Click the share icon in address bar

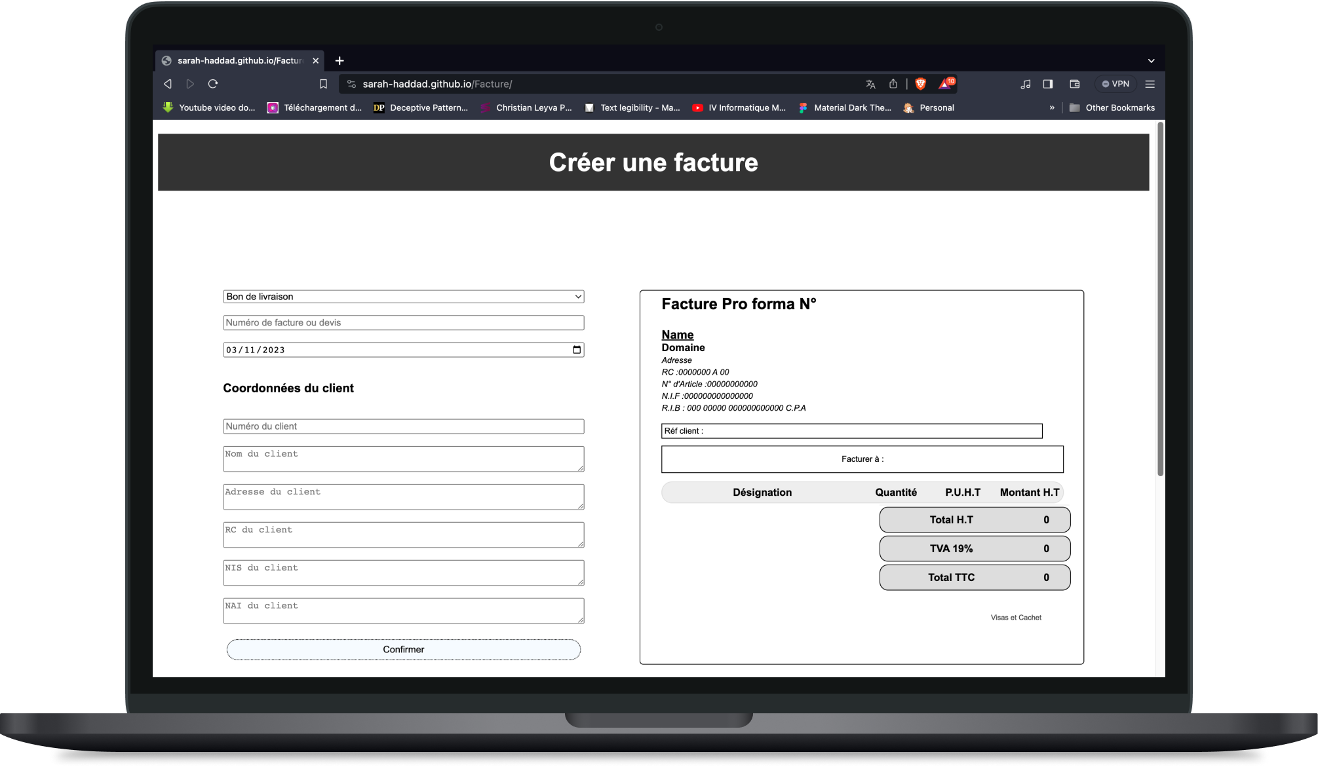893,84
